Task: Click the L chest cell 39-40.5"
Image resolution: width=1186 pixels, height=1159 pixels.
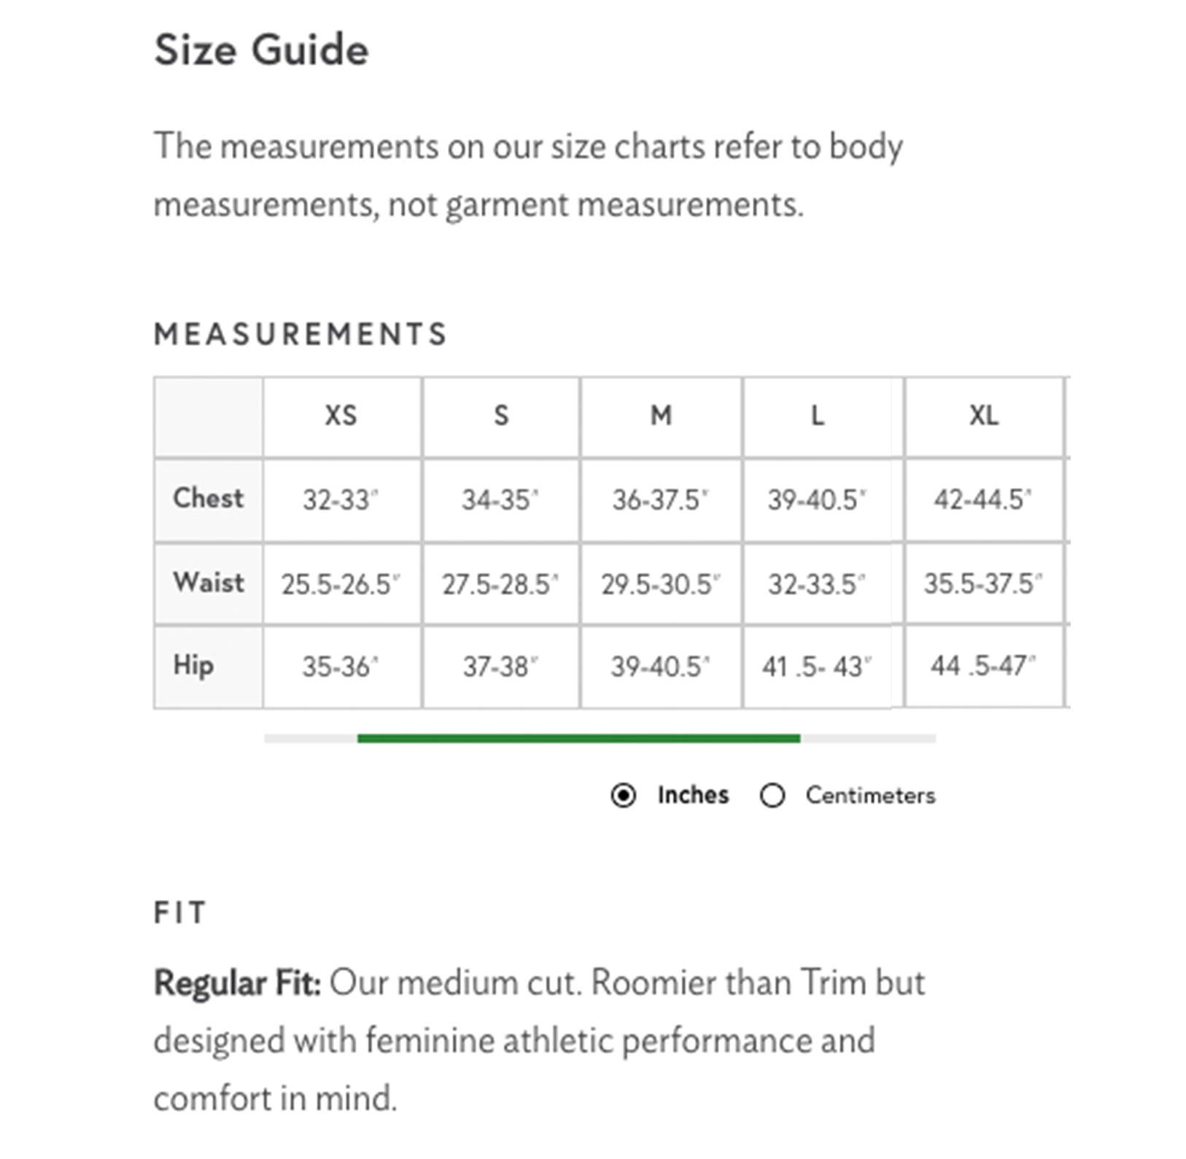Action: click(817, 500)
